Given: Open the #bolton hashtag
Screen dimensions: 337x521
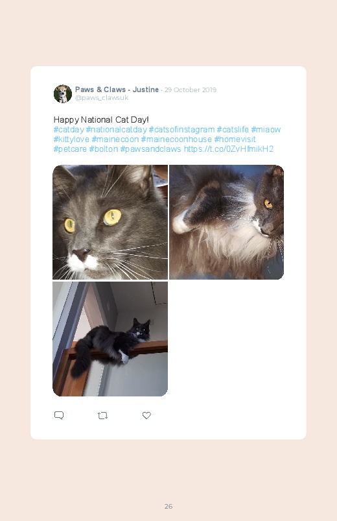Looking at the screenshot, I should click(104, 149).
